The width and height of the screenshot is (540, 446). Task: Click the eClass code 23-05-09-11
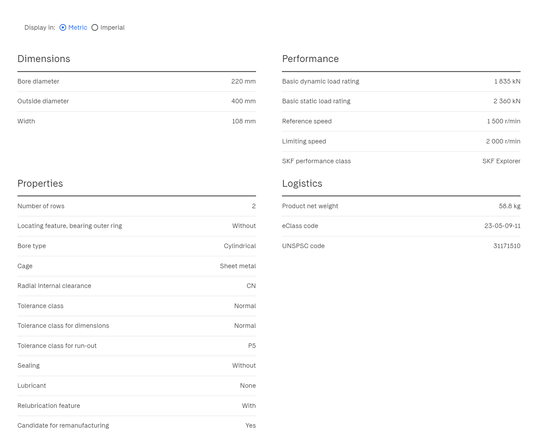pyautogui.click(x=502, y=226)
